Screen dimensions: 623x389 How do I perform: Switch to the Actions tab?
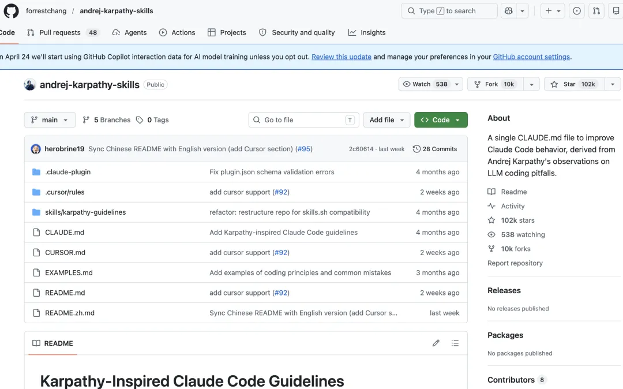(177, 32)
